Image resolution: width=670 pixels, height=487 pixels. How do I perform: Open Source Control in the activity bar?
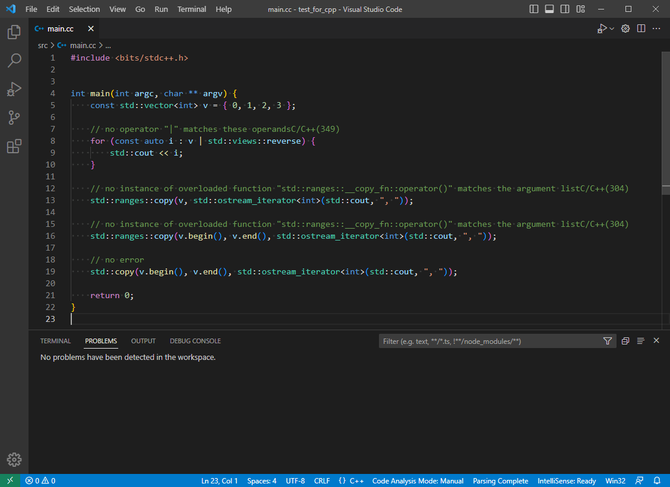coord(14,118)
